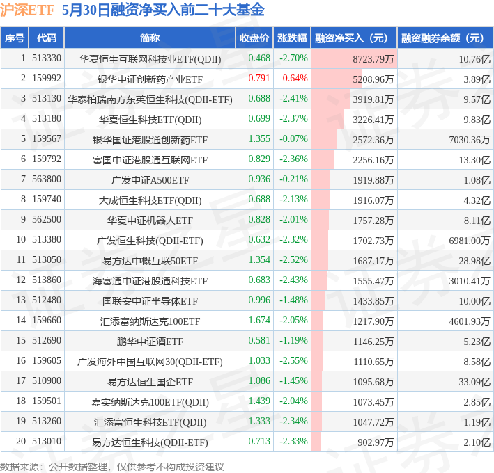Click 广发中证A500ETF name
This screenshot has width=494, height=473.
click(150, 180)
